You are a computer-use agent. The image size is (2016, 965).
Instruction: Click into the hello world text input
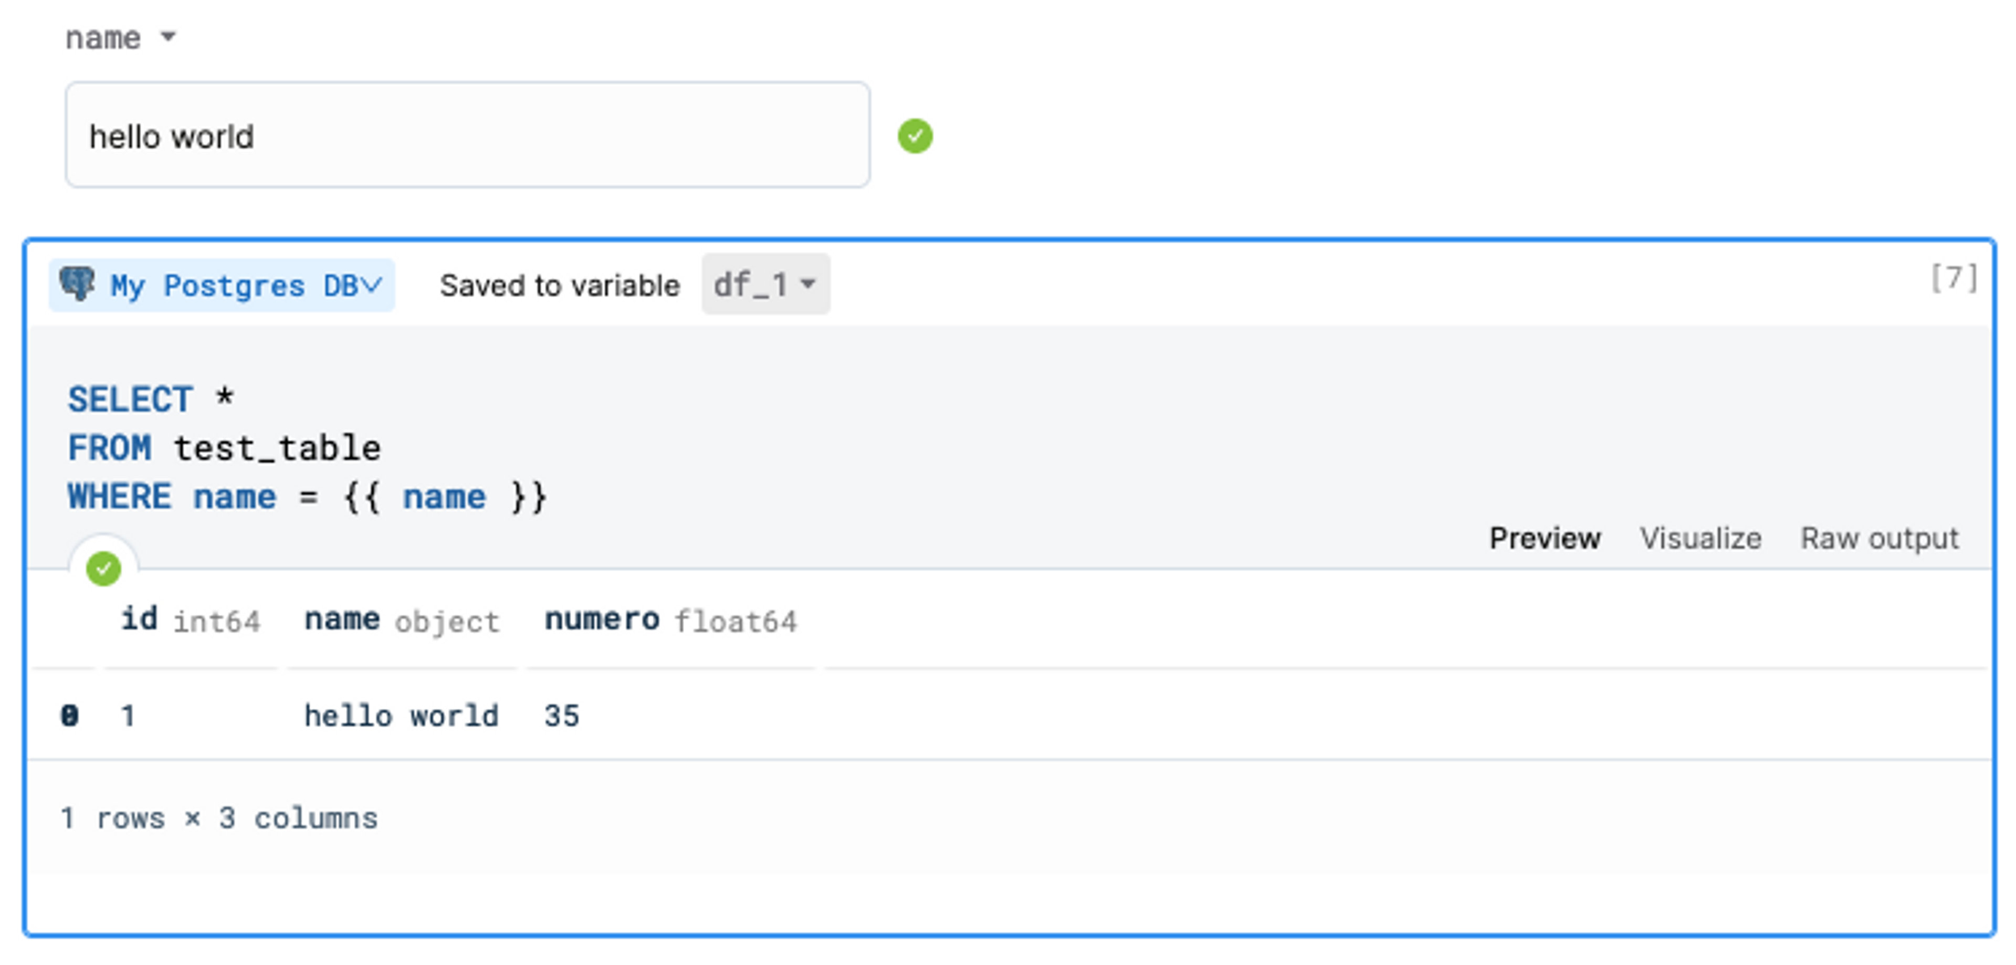tap(466, 135)
